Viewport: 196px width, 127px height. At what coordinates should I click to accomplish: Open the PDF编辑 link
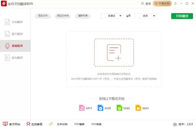(79, 124)
